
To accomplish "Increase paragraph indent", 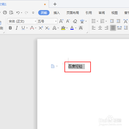I will [x=118, y=21].
